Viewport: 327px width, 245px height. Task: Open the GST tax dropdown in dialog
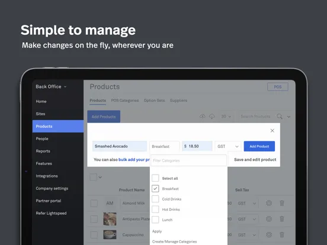[x=228, y=146]
